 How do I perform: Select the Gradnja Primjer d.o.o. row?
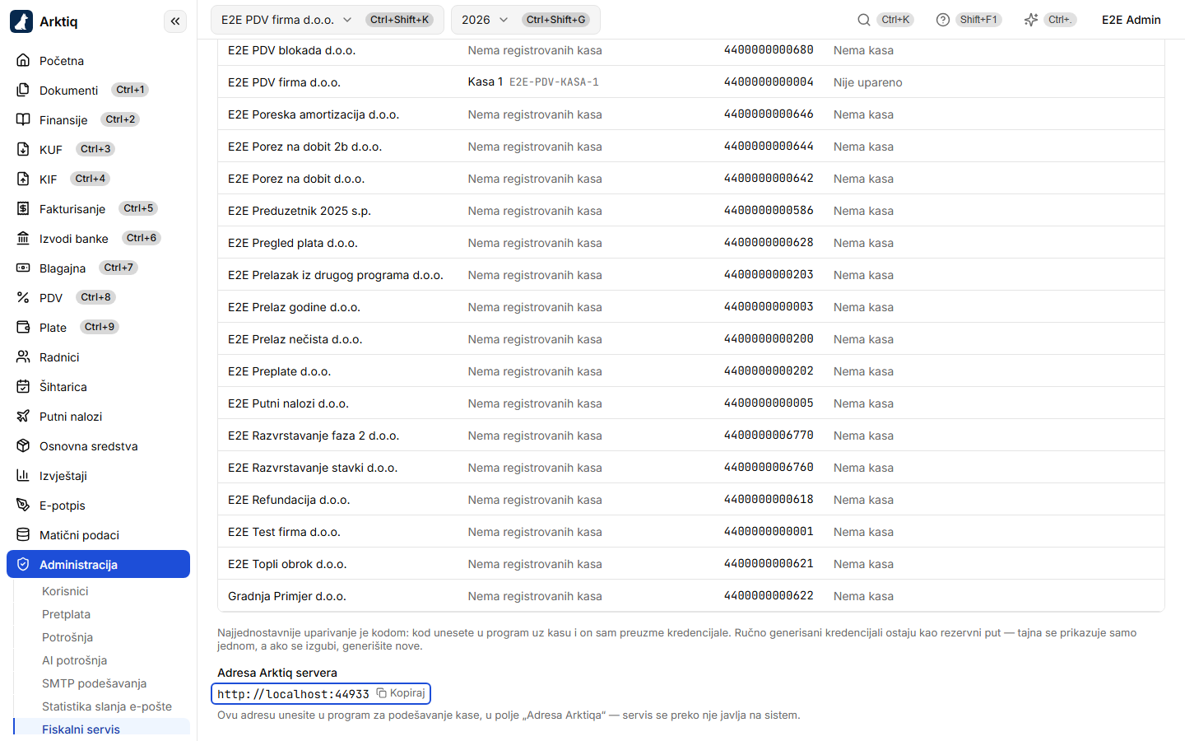click(691, 596)
